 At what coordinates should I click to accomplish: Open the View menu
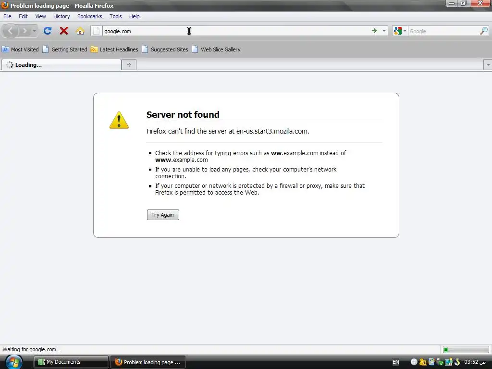tap(40, 16)
